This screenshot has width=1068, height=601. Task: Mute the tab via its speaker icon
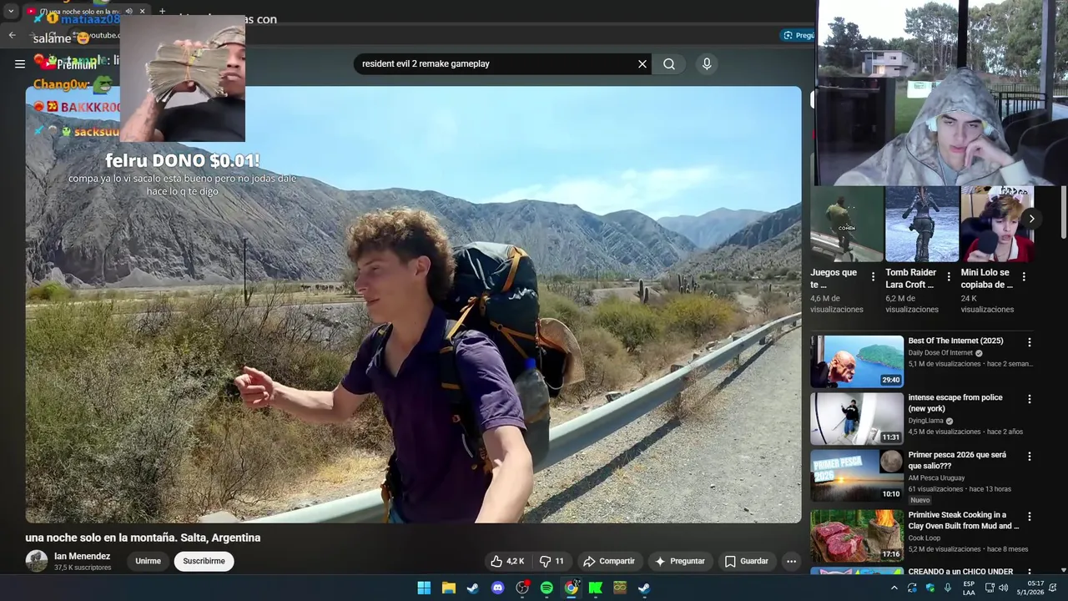click(128, 12)
